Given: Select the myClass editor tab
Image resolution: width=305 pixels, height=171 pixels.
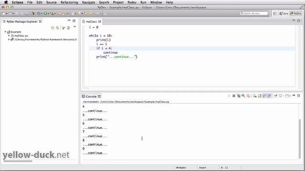Looking at the screenshot, I should click(x=91, y=21).
